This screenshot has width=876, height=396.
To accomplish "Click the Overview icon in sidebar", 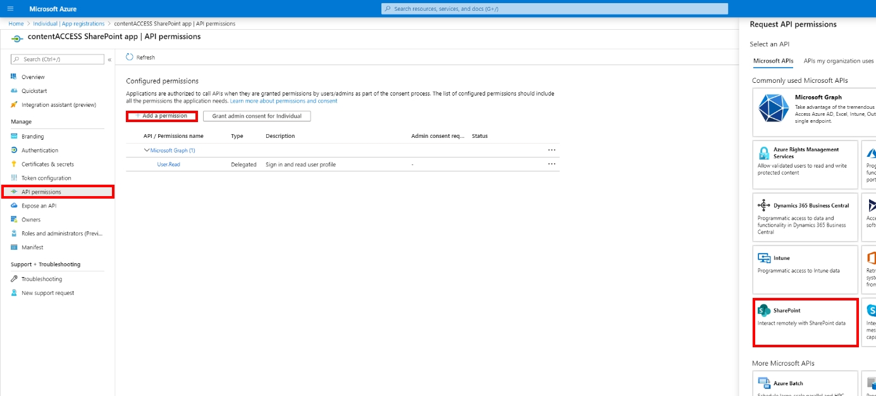I will [x=14, y=77].
